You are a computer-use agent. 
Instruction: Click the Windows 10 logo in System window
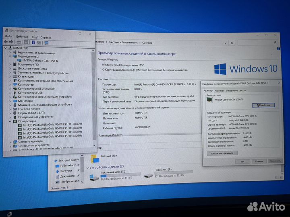click(246, 69)
